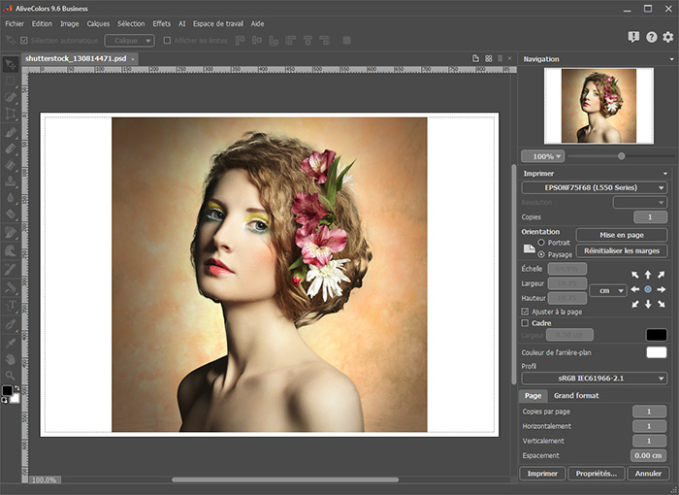Select the Eyedropper tool
Screen dimensions: 679x495
(x=11, y=343)
